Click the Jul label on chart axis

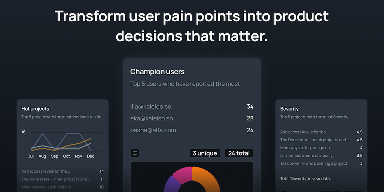point(31,156)
